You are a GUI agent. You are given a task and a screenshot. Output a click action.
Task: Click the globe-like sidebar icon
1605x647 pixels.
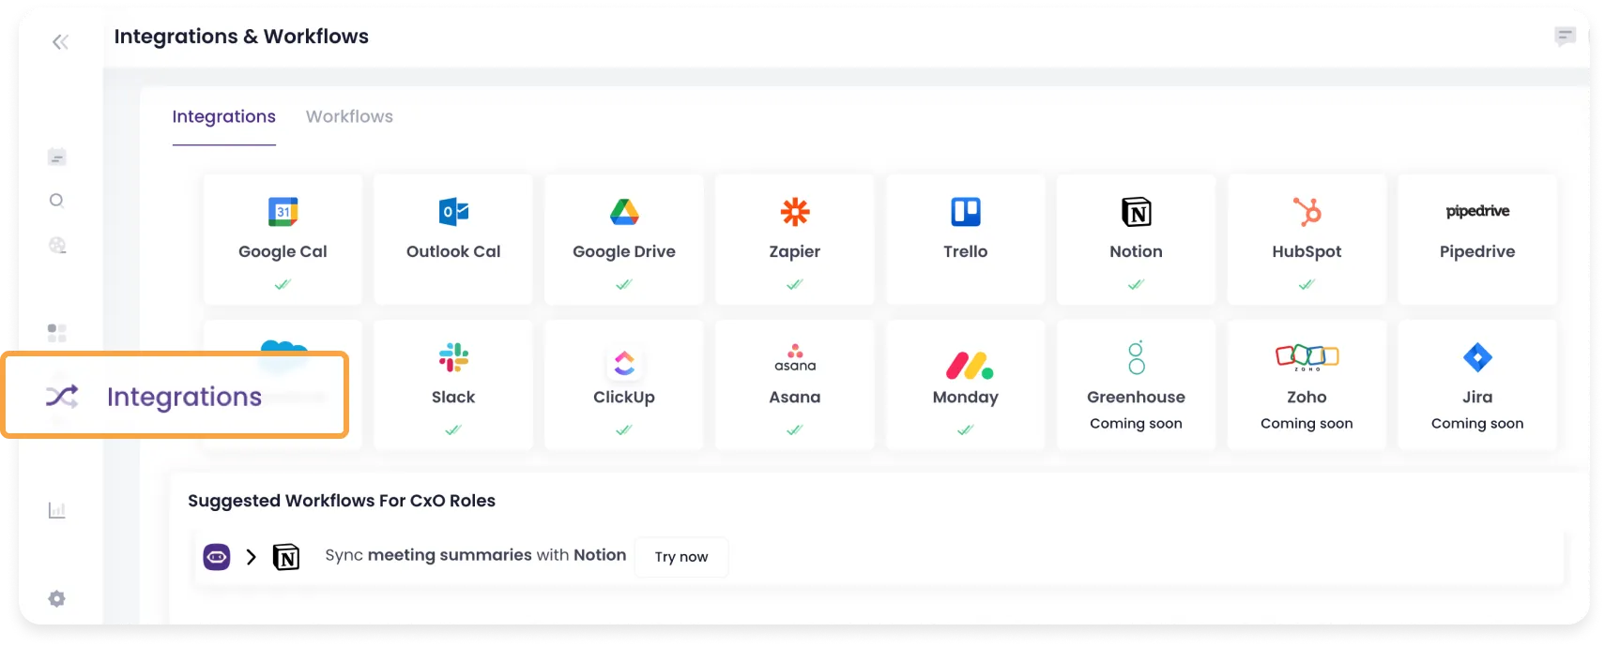(x=57, y=245)
